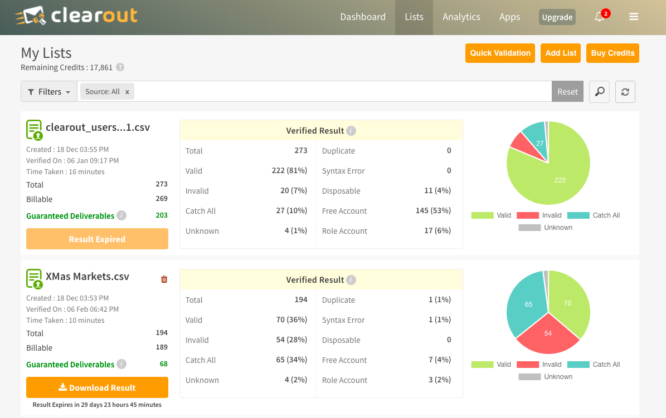Click the clearout_users file icon
This screenshot has width=666, height=418.
(35, 130)
